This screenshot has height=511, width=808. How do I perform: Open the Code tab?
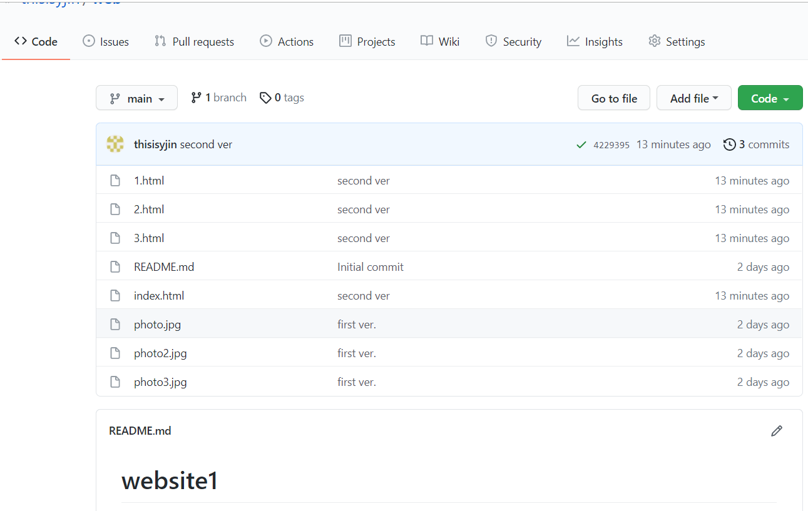point(36,42)
